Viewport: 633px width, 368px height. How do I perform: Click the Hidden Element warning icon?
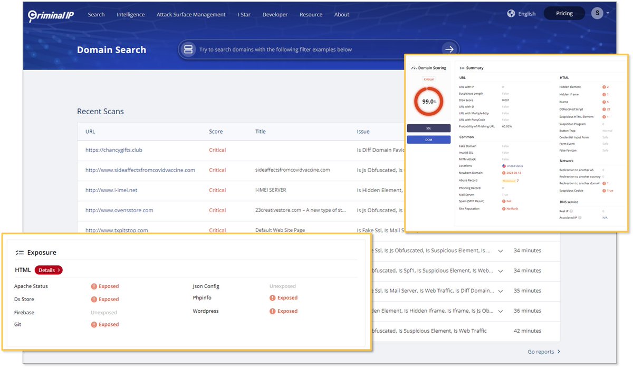tap(604, 87)
